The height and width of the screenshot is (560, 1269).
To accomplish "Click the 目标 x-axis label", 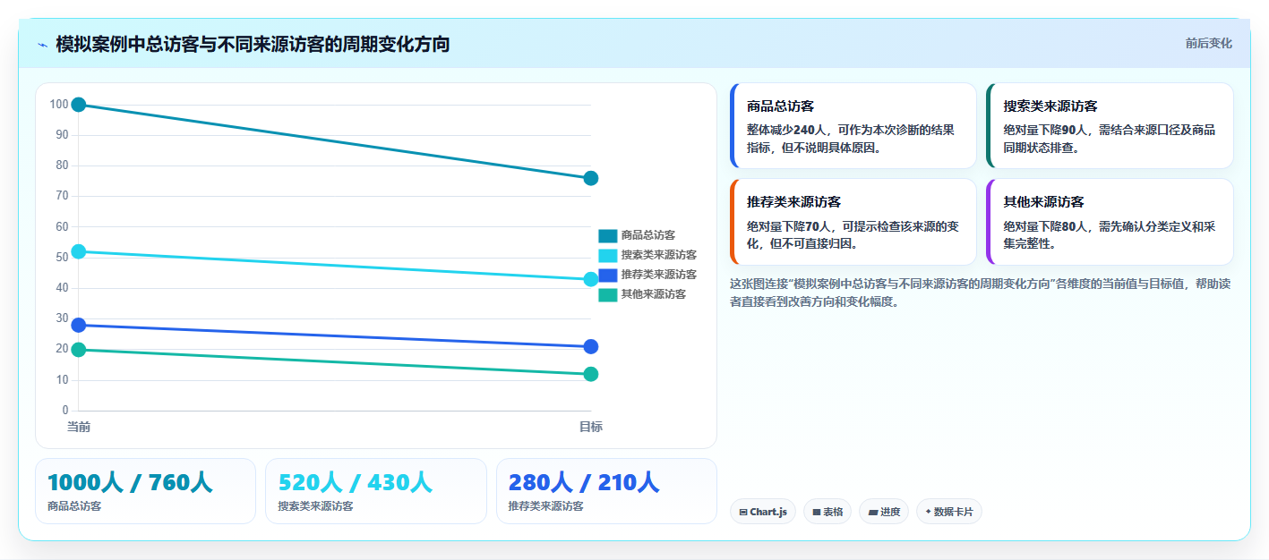I will point(591,427).
